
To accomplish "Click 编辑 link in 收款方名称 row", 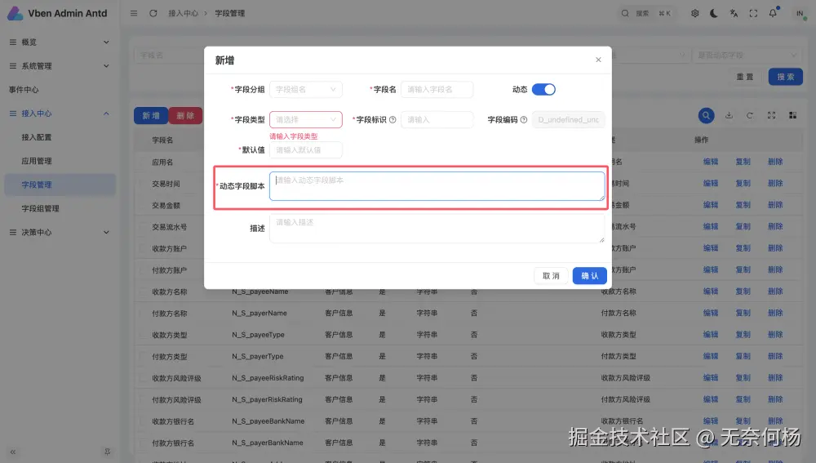I will tap(711, 292).
